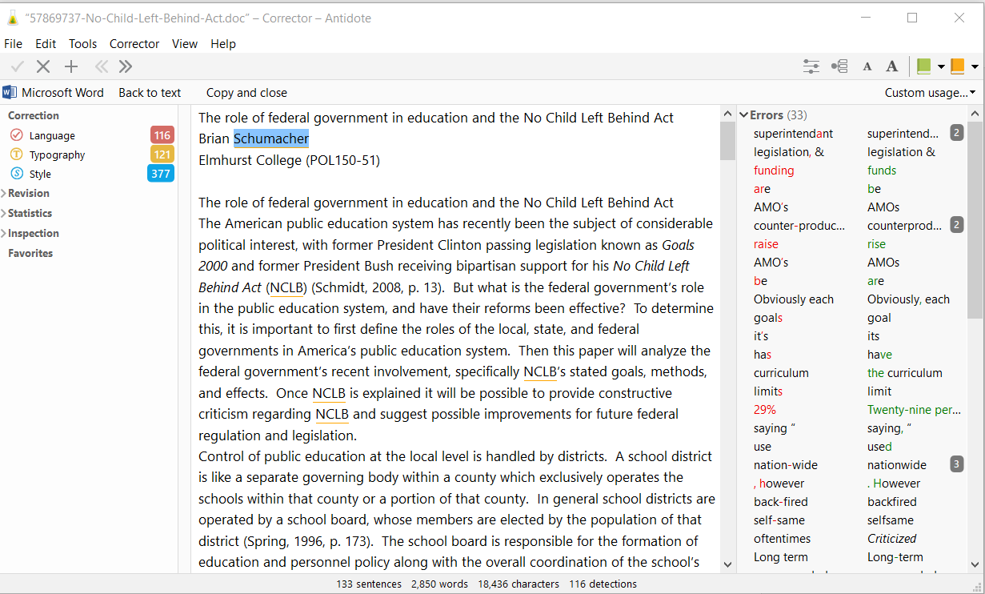985x594 pixels.
Task: Select highlighted word Schumacher in text
Action: pos(271,139)
